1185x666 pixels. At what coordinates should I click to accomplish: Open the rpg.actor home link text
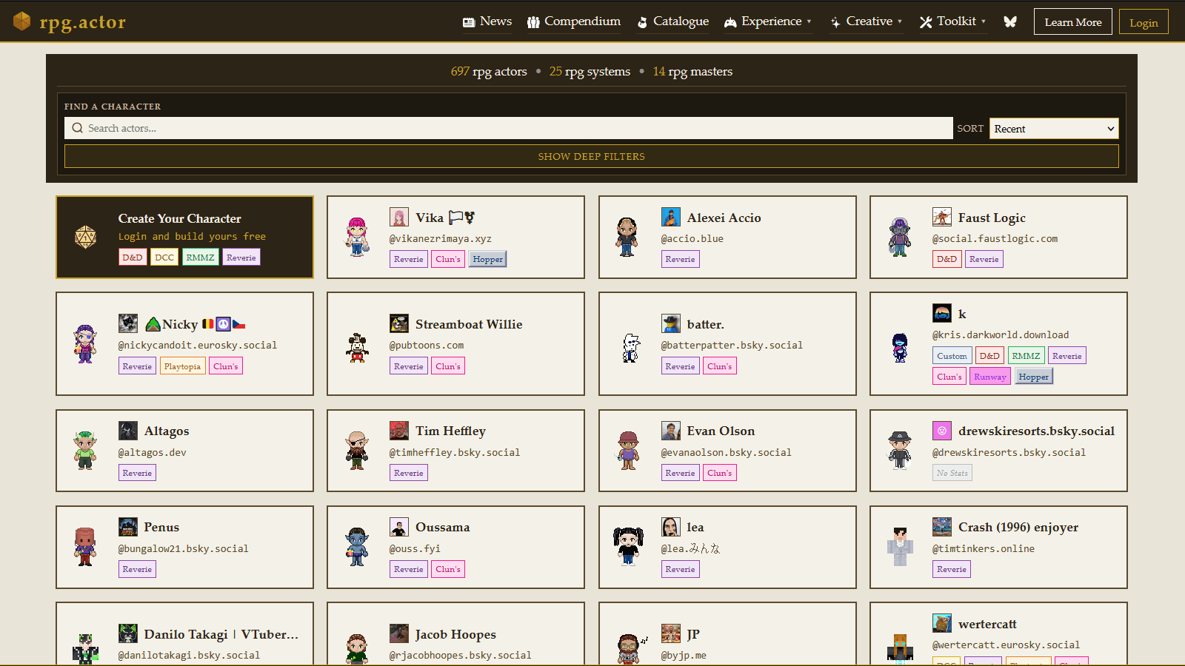(x=82, y=22)
